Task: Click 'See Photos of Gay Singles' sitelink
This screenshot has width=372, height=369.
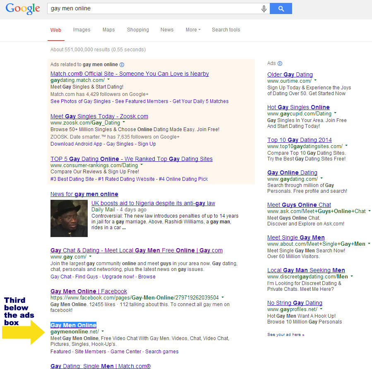Action: tap(80, 101)
